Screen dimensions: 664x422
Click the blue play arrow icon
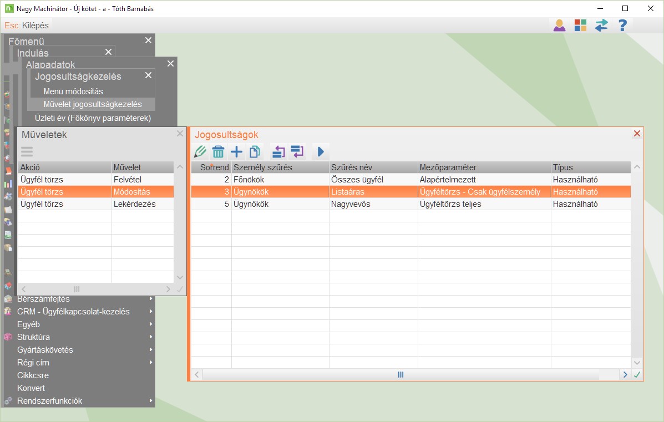[320, 151]
